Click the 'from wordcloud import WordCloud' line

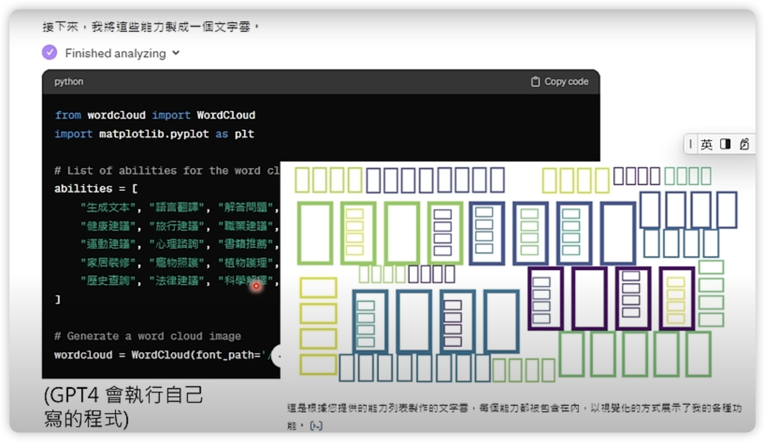point(155,115)
